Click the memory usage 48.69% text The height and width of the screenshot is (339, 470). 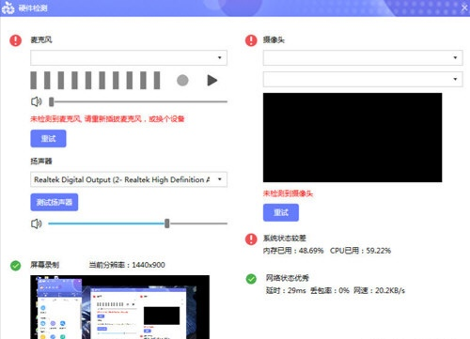[293, 251]
